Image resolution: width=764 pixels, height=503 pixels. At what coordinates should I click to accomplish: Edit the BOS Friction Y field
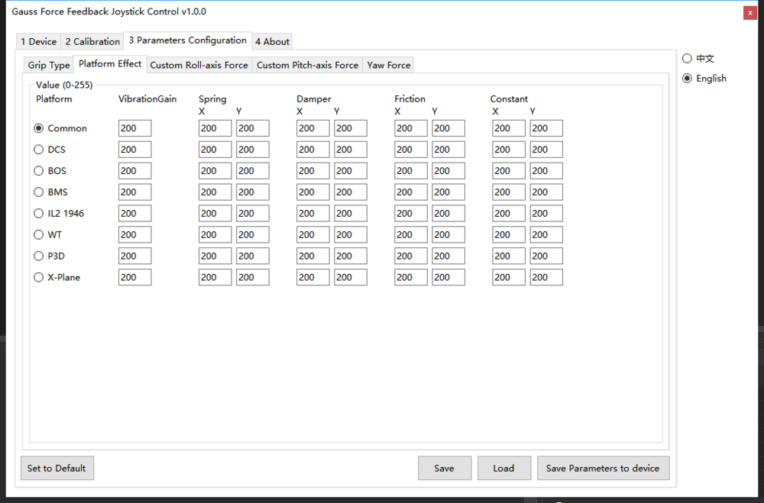(448, 171)
